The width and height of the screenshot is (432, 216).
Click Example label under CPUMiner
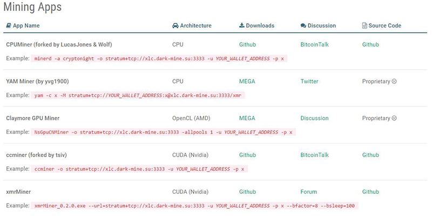(x=18, y=58)
